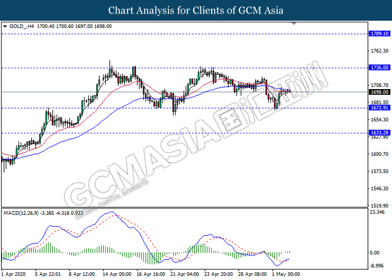This screenshot has height=280, width=392.
Task: Click the 1654.30 price axis value
Action: (379, 119)
